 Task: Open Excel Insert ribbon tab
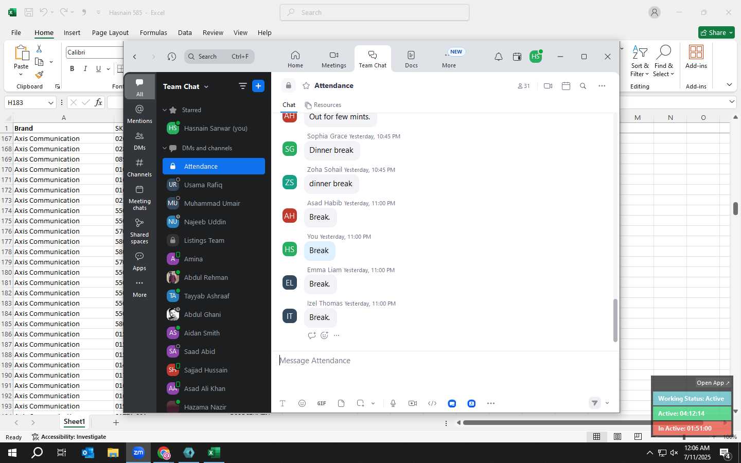(72, 32)
